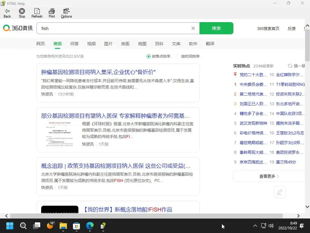Switch to the 文库 tab
Viewport: 310px width, 233px height.
pos(176,44)
